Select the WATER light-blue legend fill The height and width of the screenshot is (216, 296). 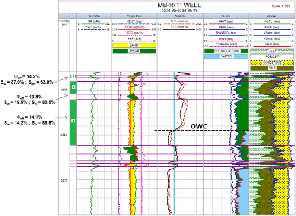(x=226, y=56)
